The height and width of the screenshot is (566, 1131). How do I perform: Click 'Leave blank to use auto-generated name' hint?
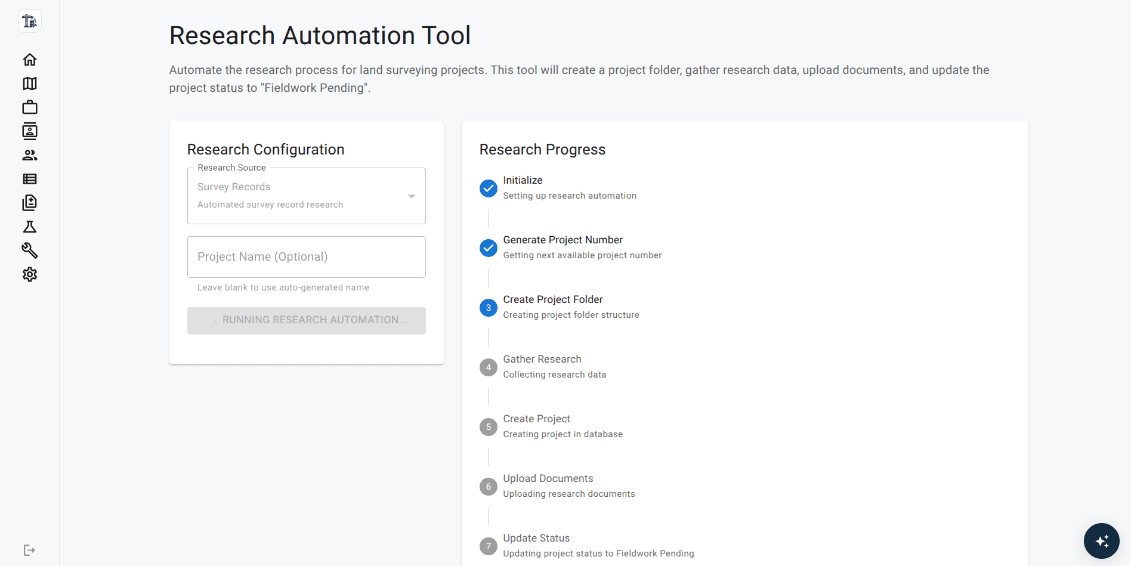click(x=283, y=287)
